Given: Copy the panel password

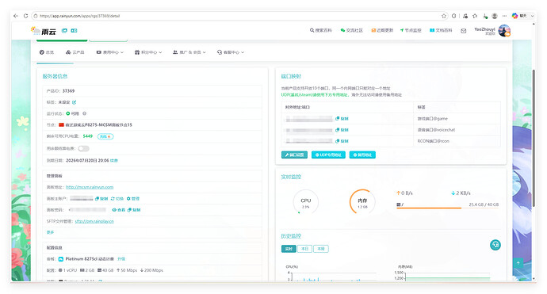Looking at the screenshot, I should point(134,210).
